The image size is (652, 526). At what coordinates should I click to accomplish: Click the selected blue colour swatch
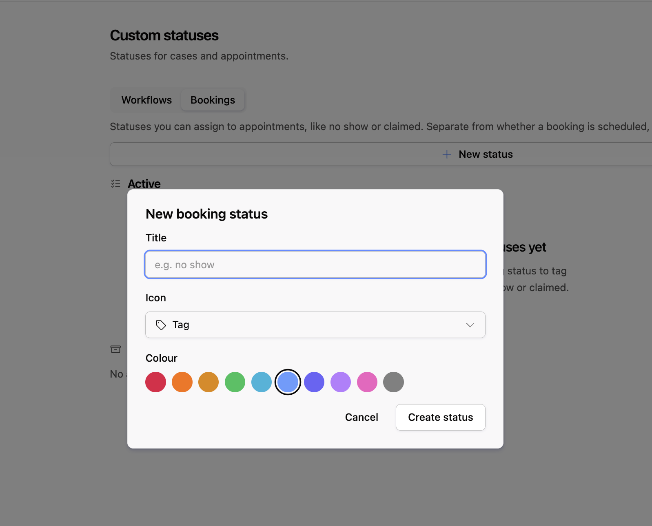[x=288, y=382]
